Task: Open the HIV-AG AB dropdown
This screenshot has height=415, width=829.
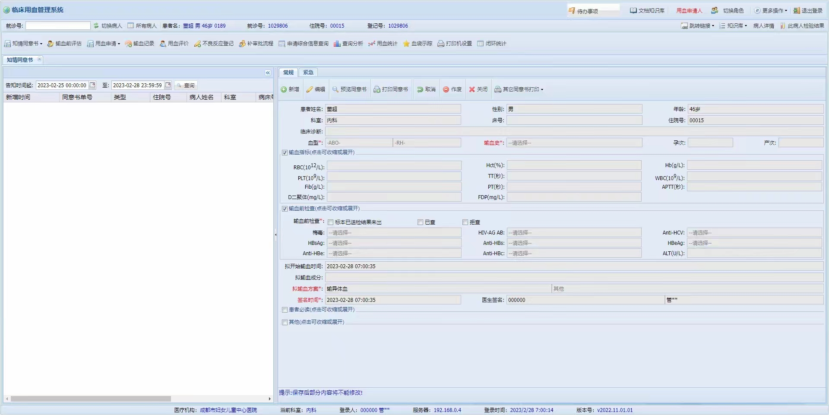Action: tap(574, 233)
